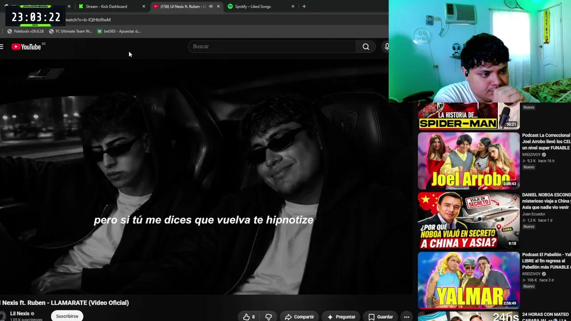Screen dimensions: 571x321
Task: Visit KREIZIVOY channel under Pabellón video
Action: point(531,274)
